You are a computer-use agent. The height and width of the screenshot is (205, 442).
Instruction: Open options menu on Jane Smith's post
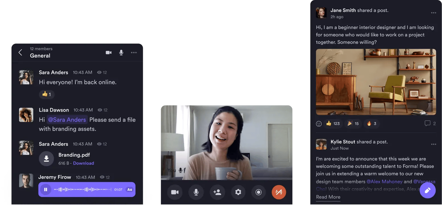pos(433,13)
